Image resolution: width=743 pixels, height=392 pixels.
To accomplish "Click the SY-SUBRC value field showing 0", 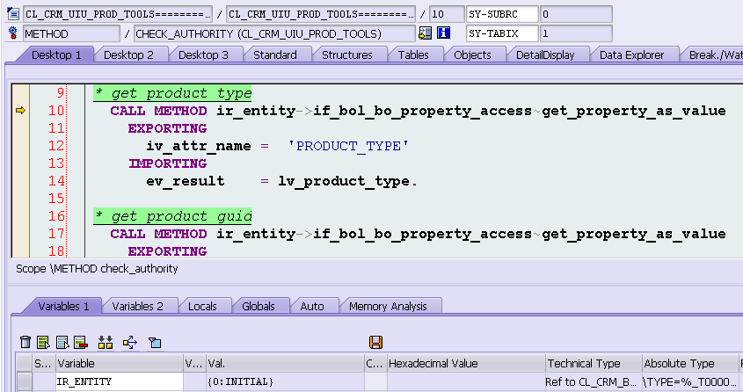I will click(576, 14).
